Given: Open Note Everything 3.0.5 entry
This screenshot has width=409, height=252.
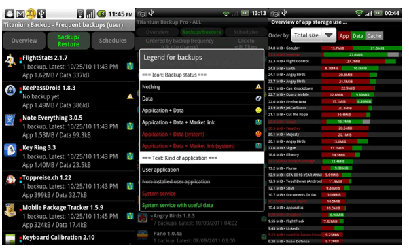Looking at the screenshot, I should click(69, 126).
